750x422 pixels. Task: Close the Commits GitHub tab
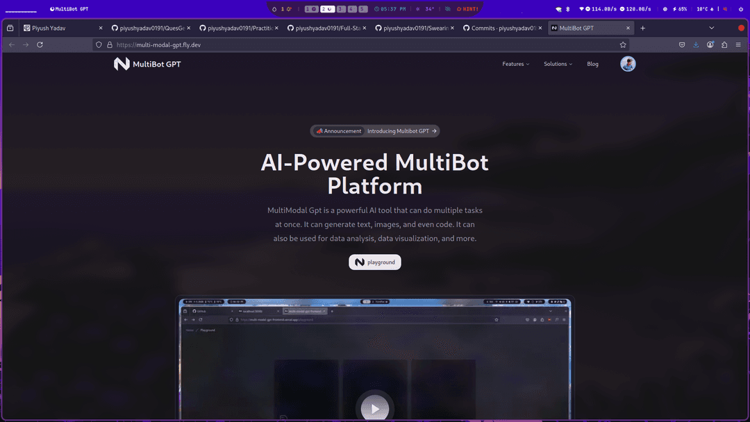pos(540,28)
